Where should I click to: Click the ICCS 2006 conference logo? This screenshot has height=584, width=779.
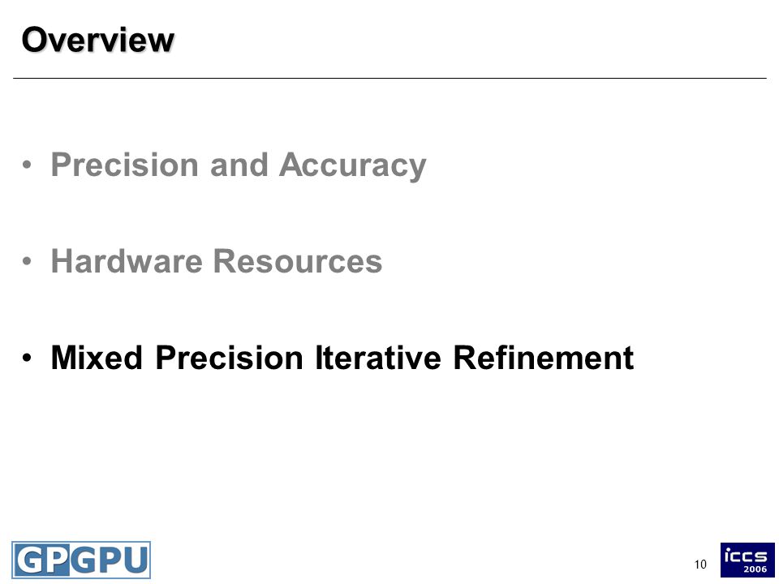(747, 560)
